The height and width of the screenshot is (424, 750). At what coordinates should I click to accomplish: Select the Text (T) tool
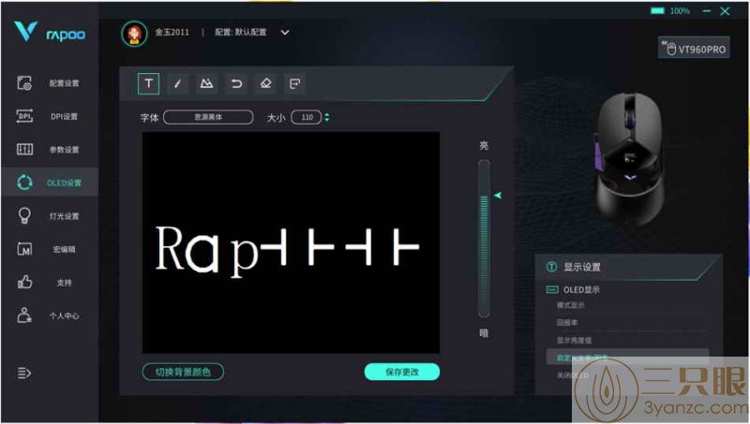148,83
